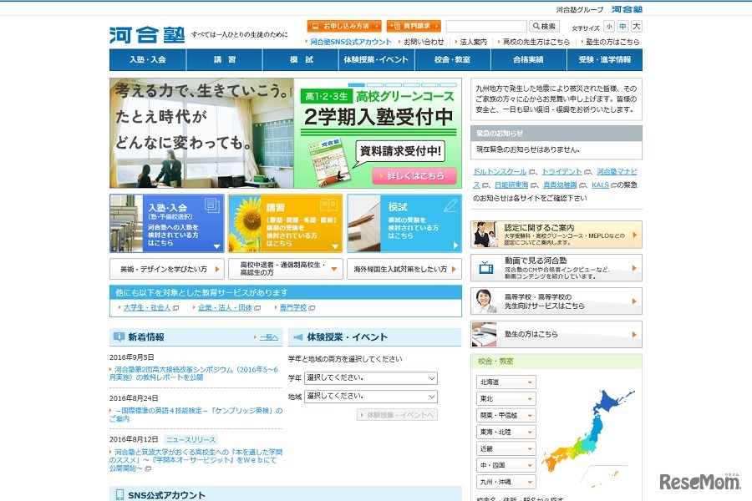The image size is (752, 501).
Task: Open the 地域 dropdown selector
Action: point(371,396)
